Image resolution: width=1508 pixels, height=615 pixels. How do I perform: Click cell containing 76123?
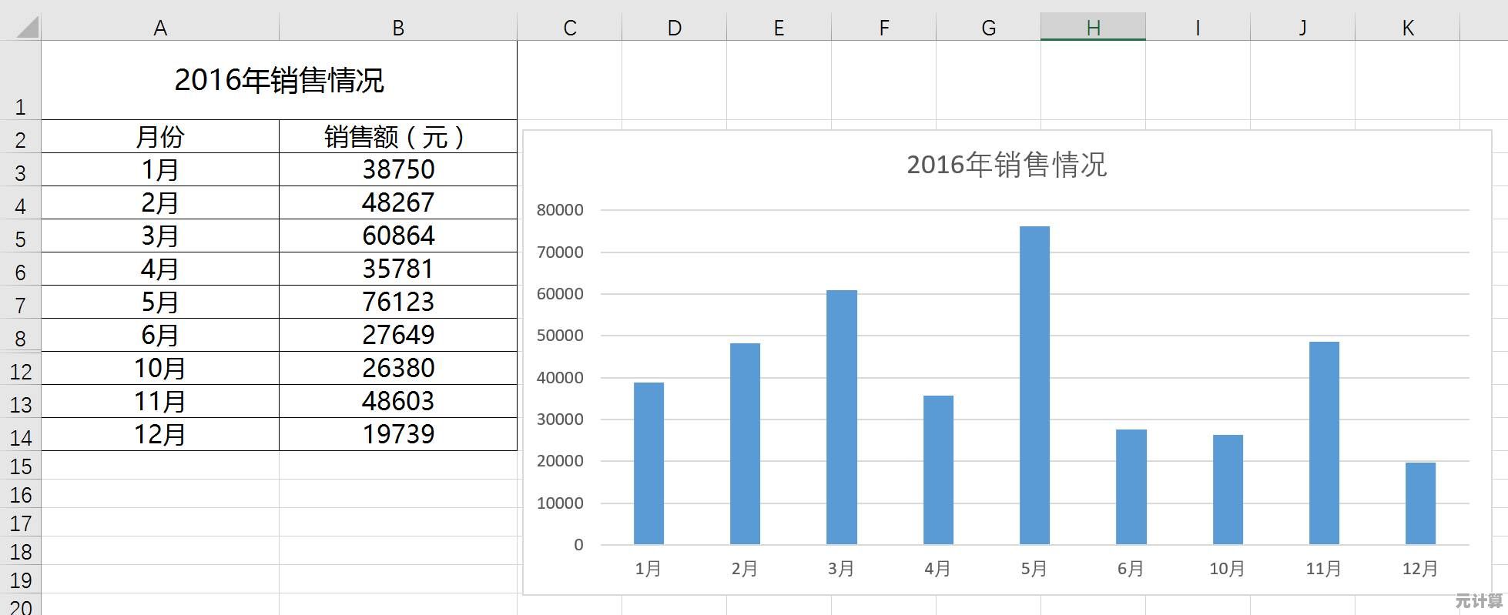(x=397, y=302)
